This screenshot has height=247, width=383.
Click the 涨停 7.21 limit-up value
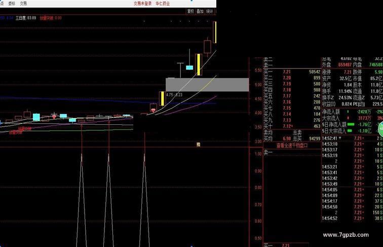click(348, 72)
